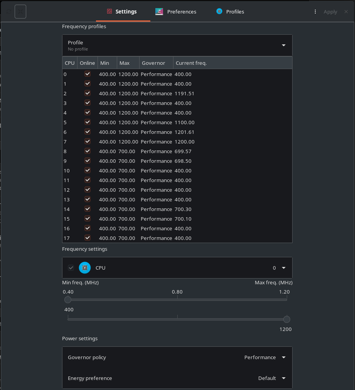Screen dimensions: 355x390
Task: Click the Max value 700.00 for CPU 10
Action: tap(127, 171)
